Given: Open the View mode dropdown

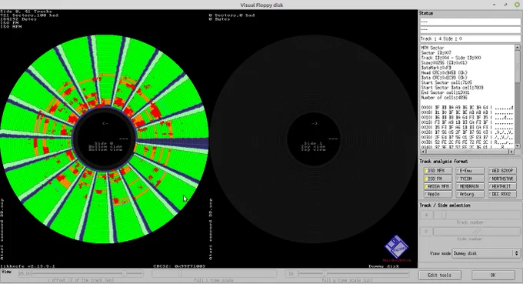Looking at the screenshot, I should click(x=486, y=253).
